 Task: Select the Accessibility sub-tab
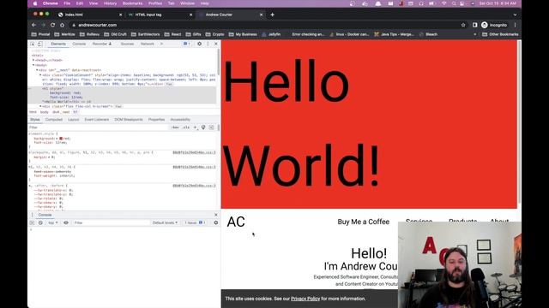(180, 120)
